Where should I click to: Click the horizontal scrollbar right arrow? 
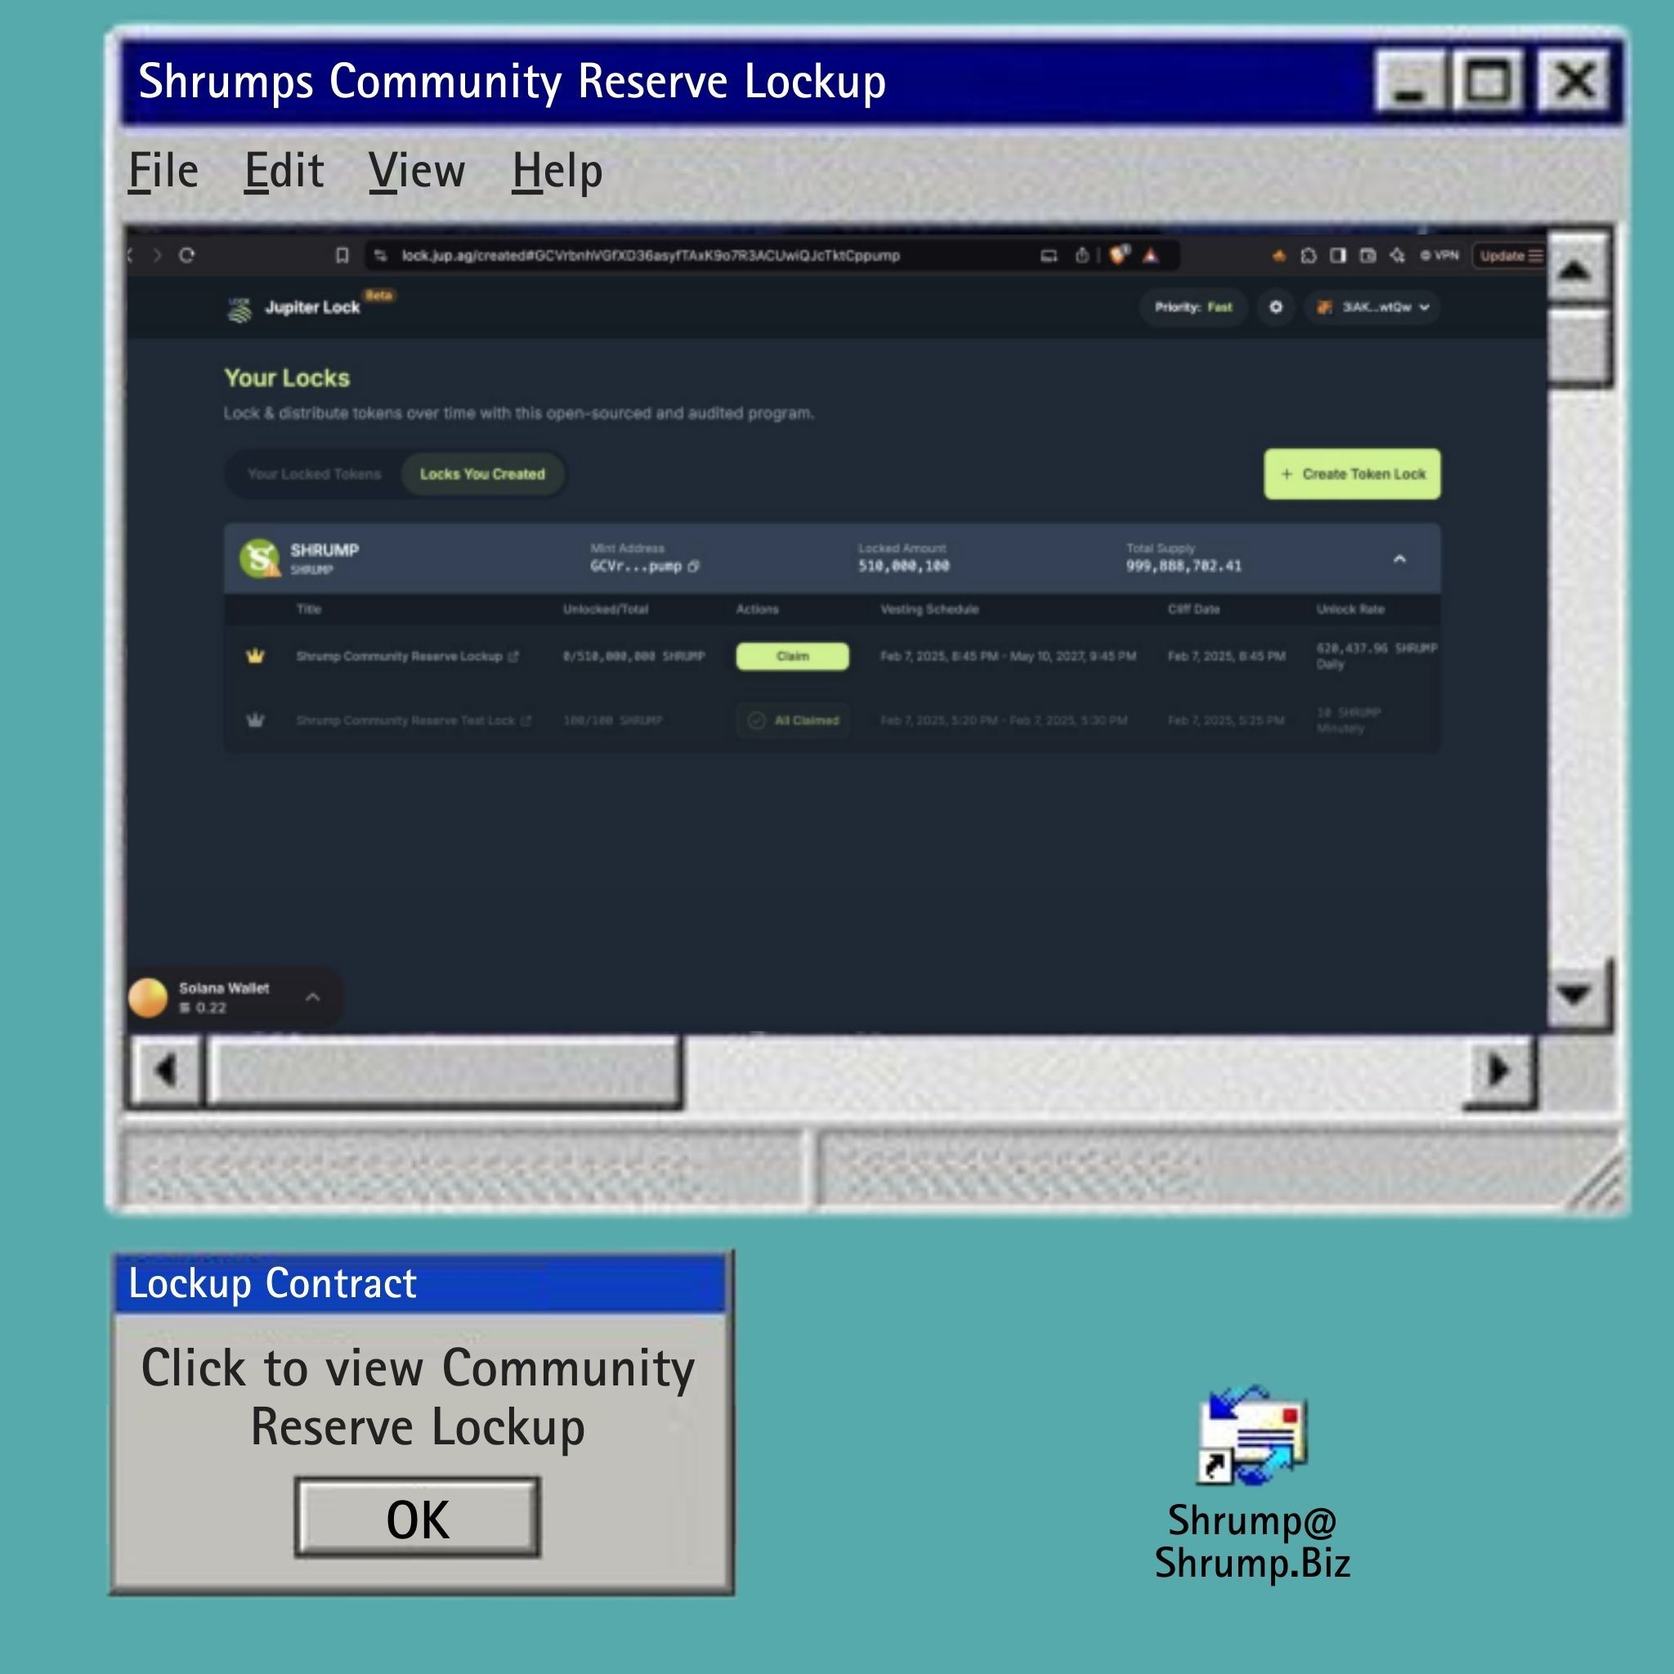pyautogui.click(x=1499, y=1071)
